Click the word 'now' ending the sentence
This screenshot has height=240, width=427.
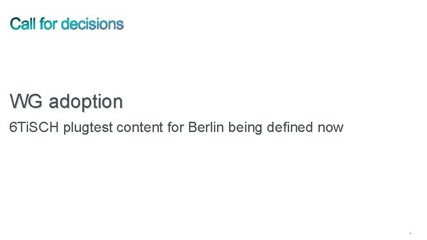pos(330,128)
